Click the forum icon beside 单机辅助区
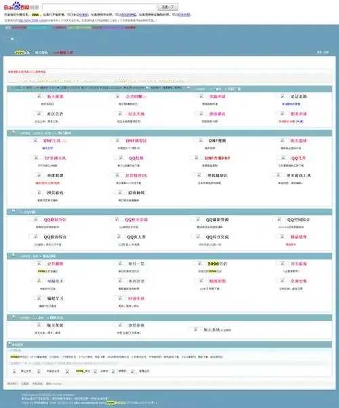339x408 pixels. click(x=199, y=175)
